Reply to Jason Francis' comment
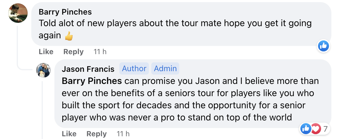This screenshot has height=139, width=339. pos(96,134)
